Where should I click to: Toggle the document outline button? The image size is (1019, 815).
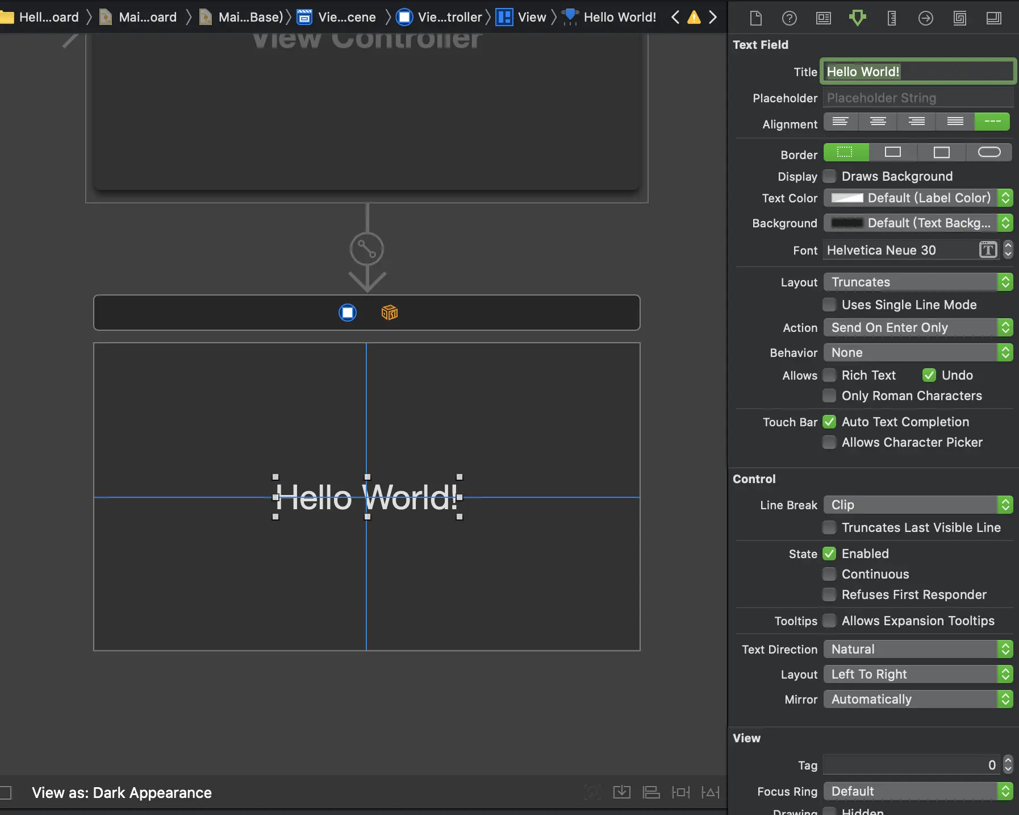point(6,793)
